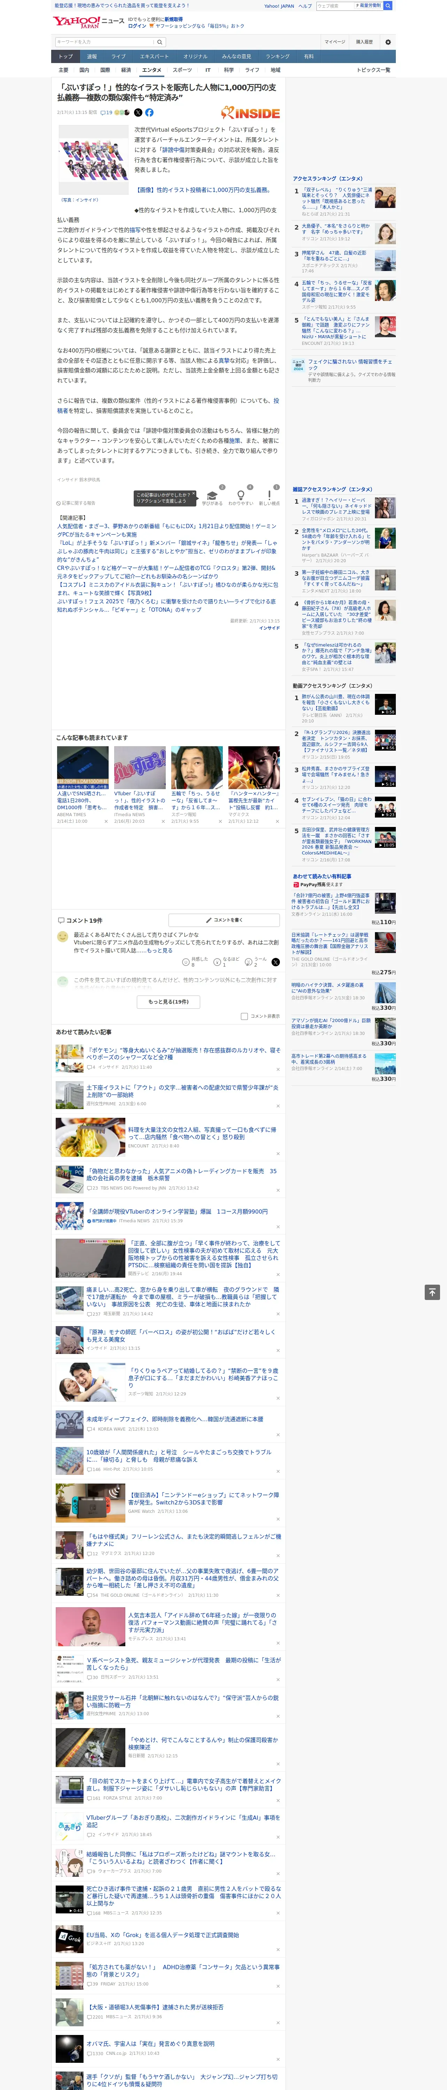This screenshot has width=447, height=2090.
Task: Open the エキスパート tab
Action: point(154,57)
